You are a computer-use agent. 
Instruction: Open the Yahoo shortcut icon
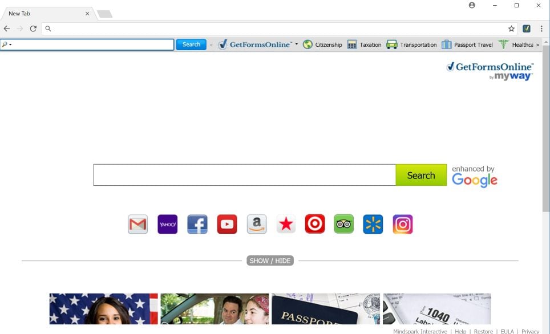(x=167, y=225)
